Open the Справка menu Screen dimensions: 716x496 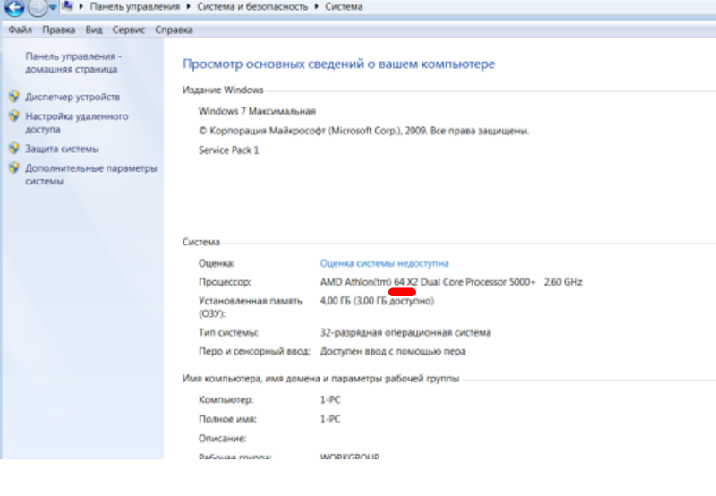click(174, 30)
